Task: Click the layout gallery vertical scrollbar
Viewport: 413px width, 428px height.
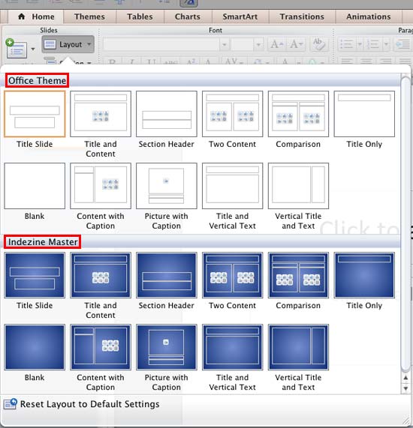Action: click(405, 224)
